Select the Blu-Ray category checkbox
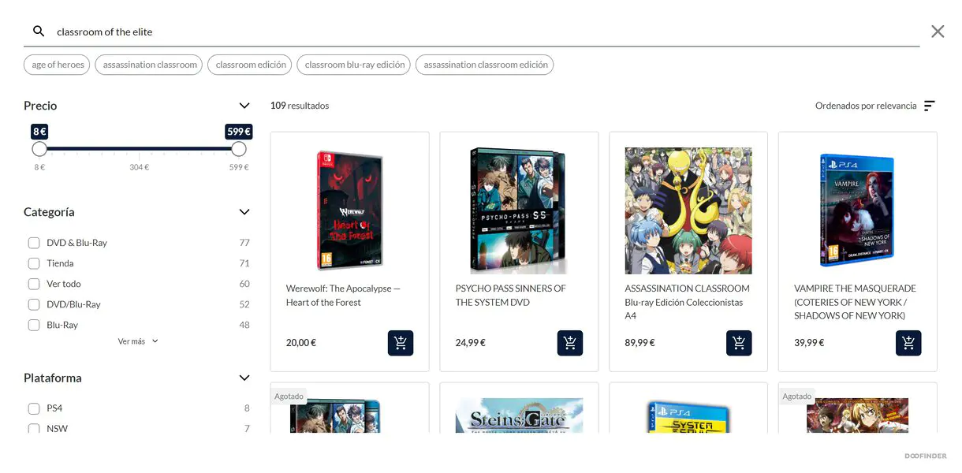 34,325
